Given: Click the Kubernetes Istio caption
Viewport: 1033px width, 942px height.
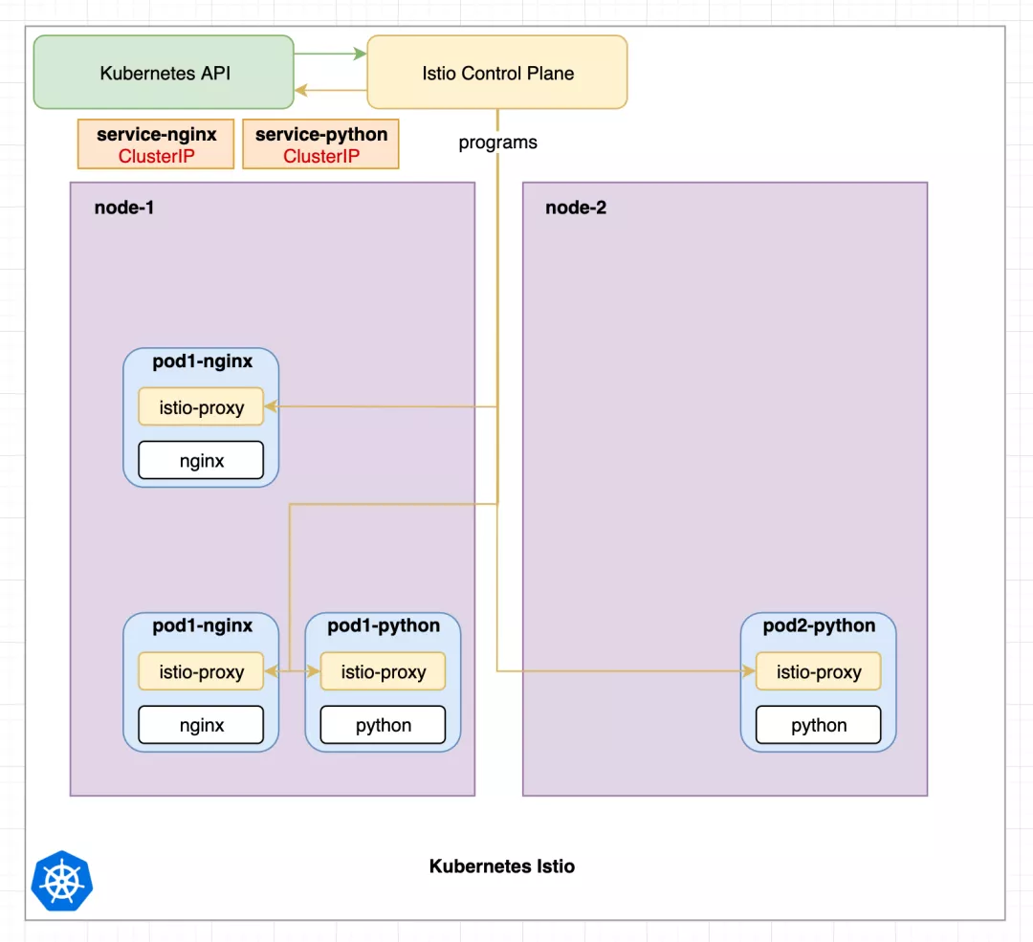Looking at the screenshot, I should [x=502, y=866].
